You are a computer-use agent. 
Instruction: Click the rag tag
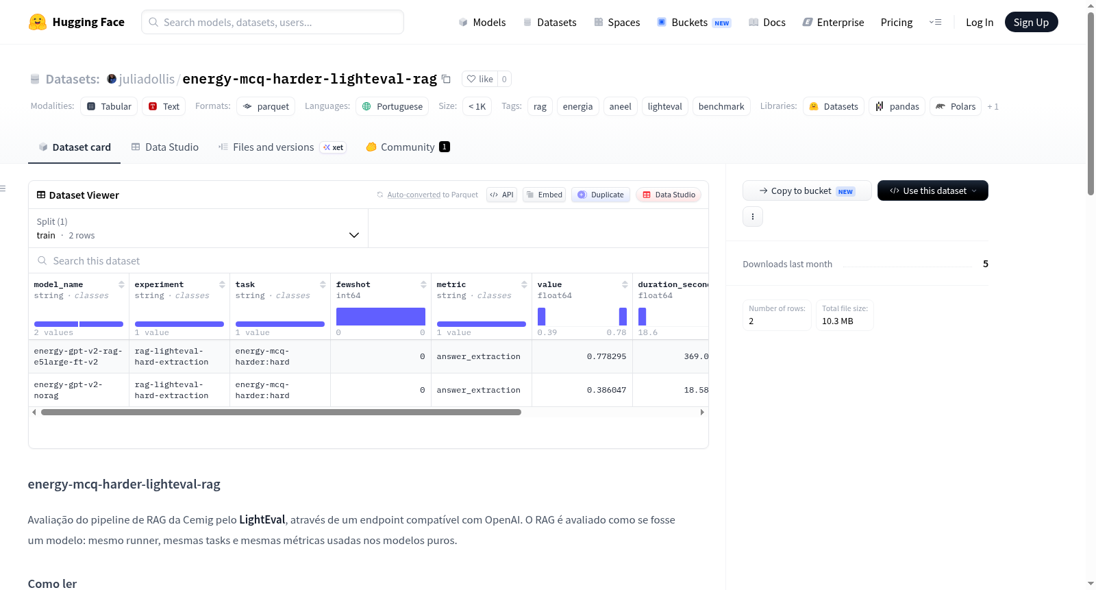coord(540,106)
